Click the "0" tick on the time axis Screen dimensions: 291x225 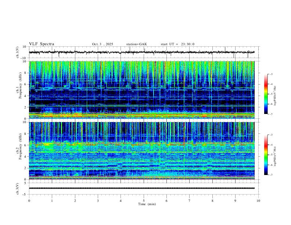click(x=29, y=201)
